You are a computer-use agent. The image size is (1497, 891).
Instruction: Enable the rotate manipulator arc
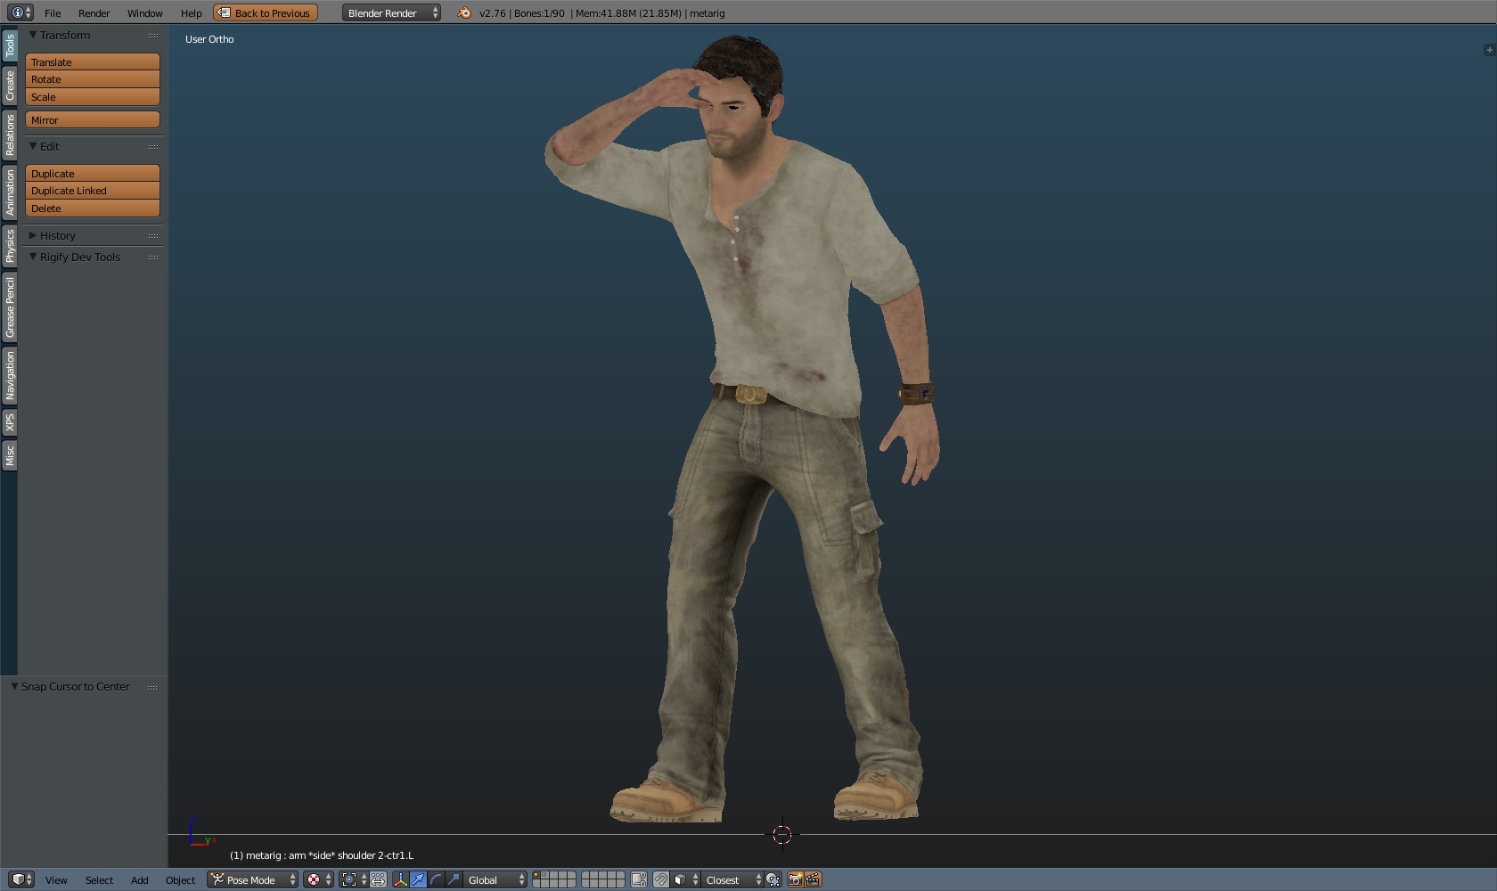[436, 879]
